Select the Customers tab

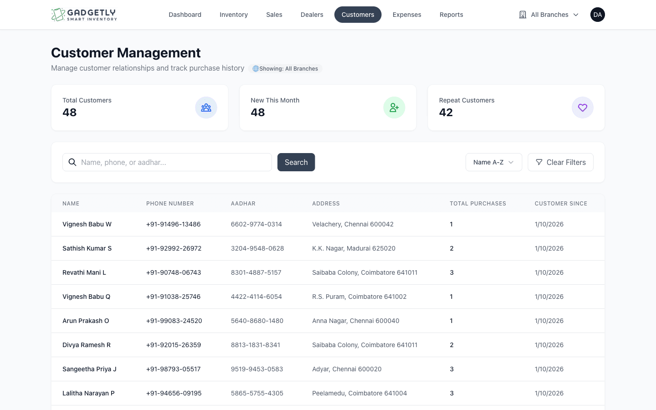point(358,15)
